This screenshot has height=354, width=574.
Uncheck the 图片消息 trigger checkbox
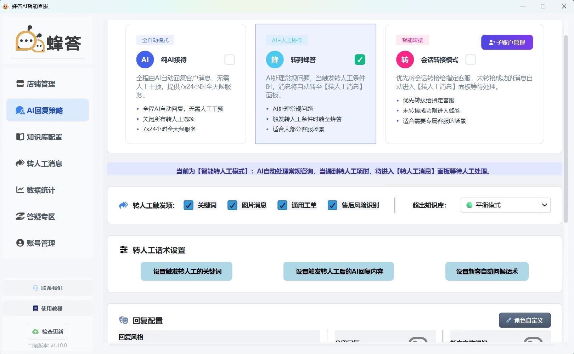pos(232,205)
